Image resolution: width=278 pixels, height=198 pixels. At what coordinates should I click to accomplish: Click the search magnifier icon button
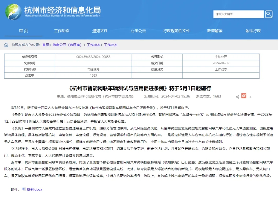(268, 14)
